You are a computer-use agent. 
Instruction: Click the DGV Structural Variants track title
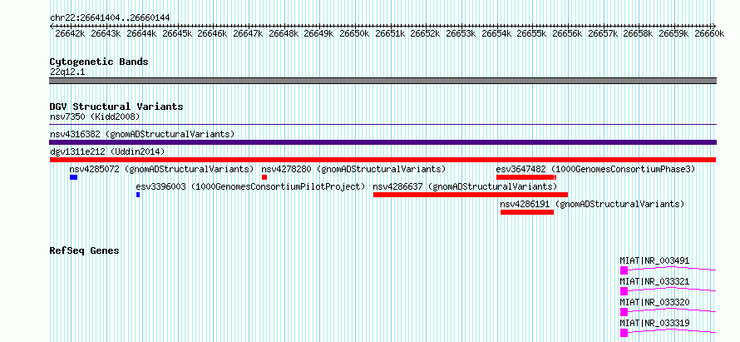point(116,107)
